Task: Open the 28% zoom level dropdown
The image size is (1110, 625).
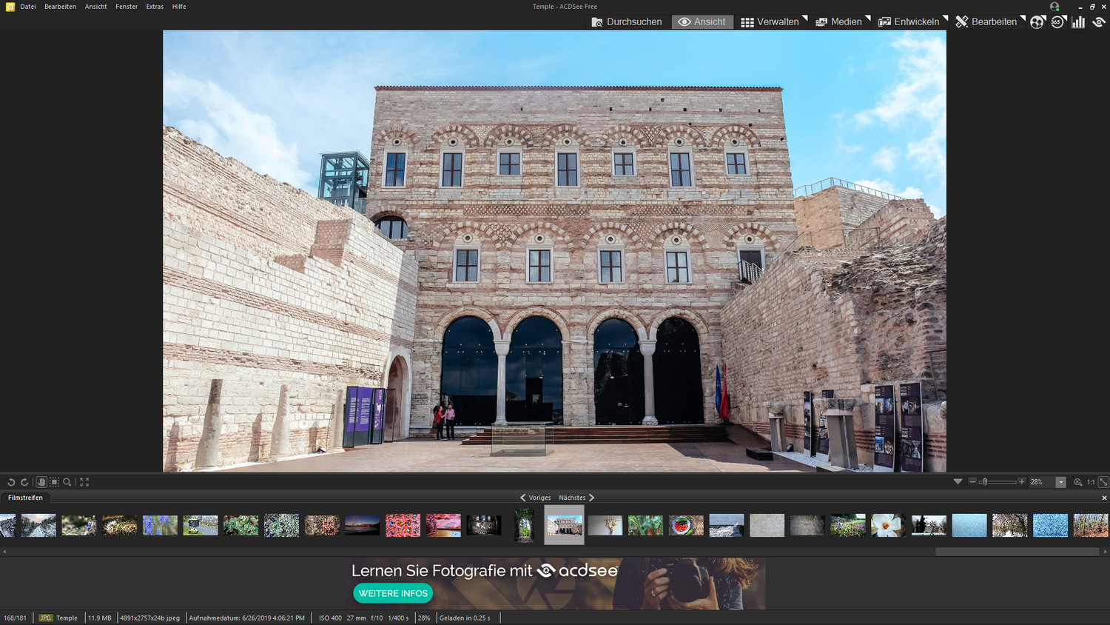Action: point(1060,481)
